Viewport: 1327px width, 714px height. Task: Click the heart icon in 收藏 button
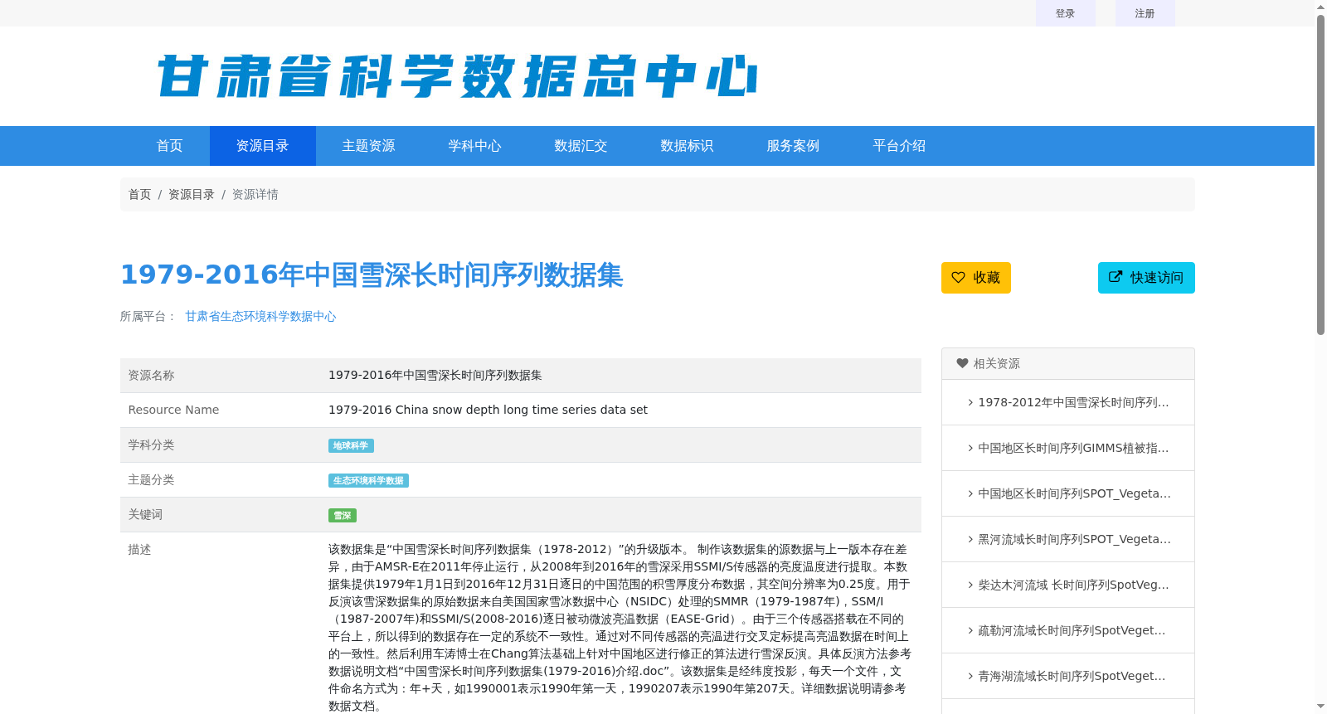click(x=958, y=278)
